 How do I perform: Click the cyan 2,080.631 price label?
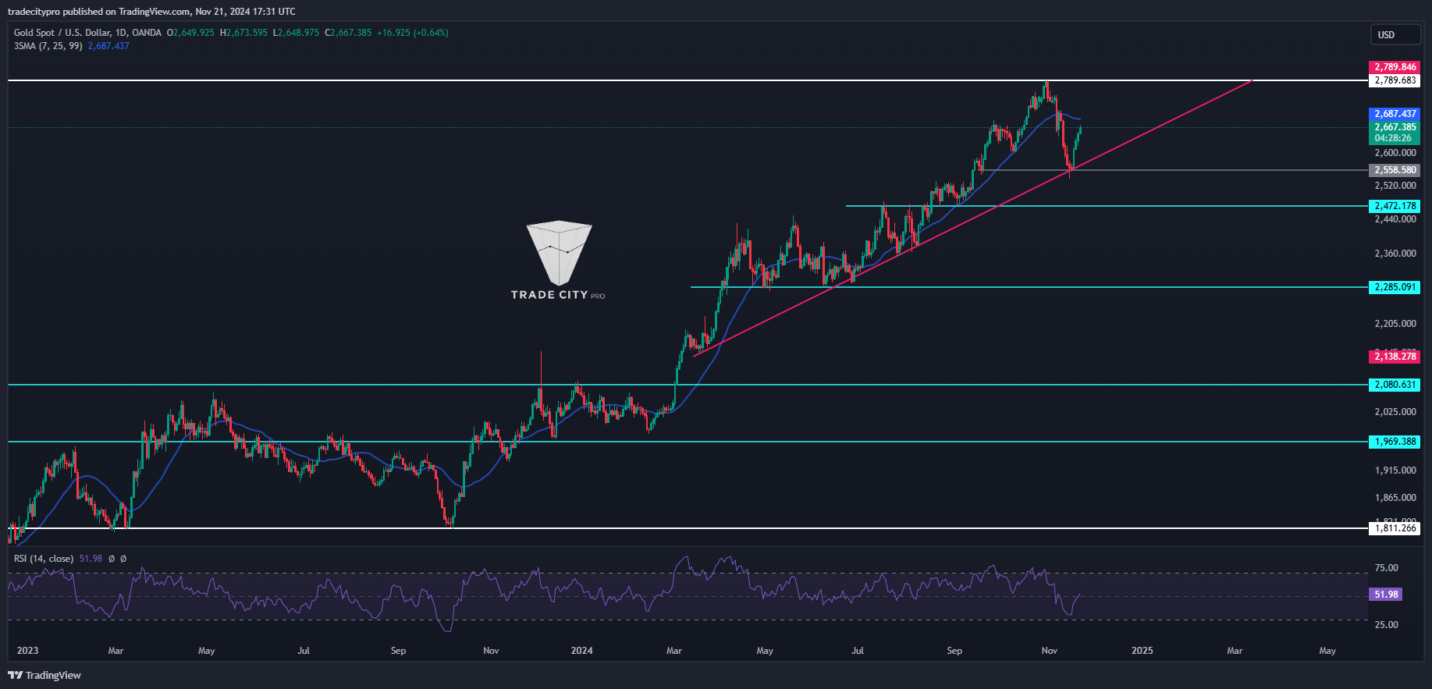click(1395, 385)
